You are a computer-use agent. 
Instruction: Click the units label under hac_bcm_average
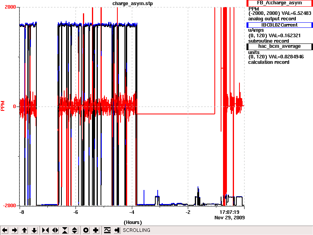(254, 52)
